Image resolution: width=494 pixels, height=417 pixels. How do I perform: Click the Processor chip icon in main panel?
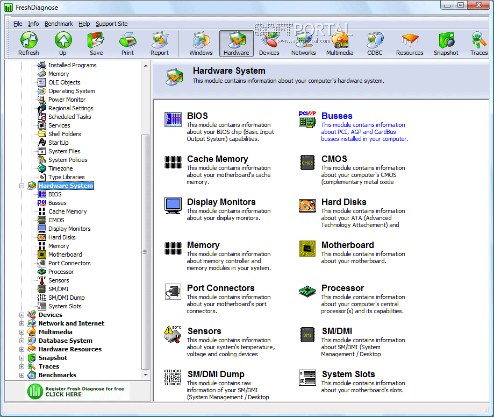pyautogui.click(x=307, y=292)
